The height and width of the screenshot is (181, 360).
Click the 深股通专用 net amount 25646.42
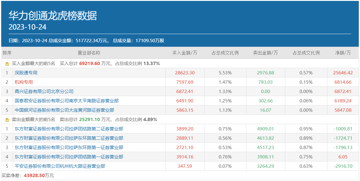(x=343, y=73)
